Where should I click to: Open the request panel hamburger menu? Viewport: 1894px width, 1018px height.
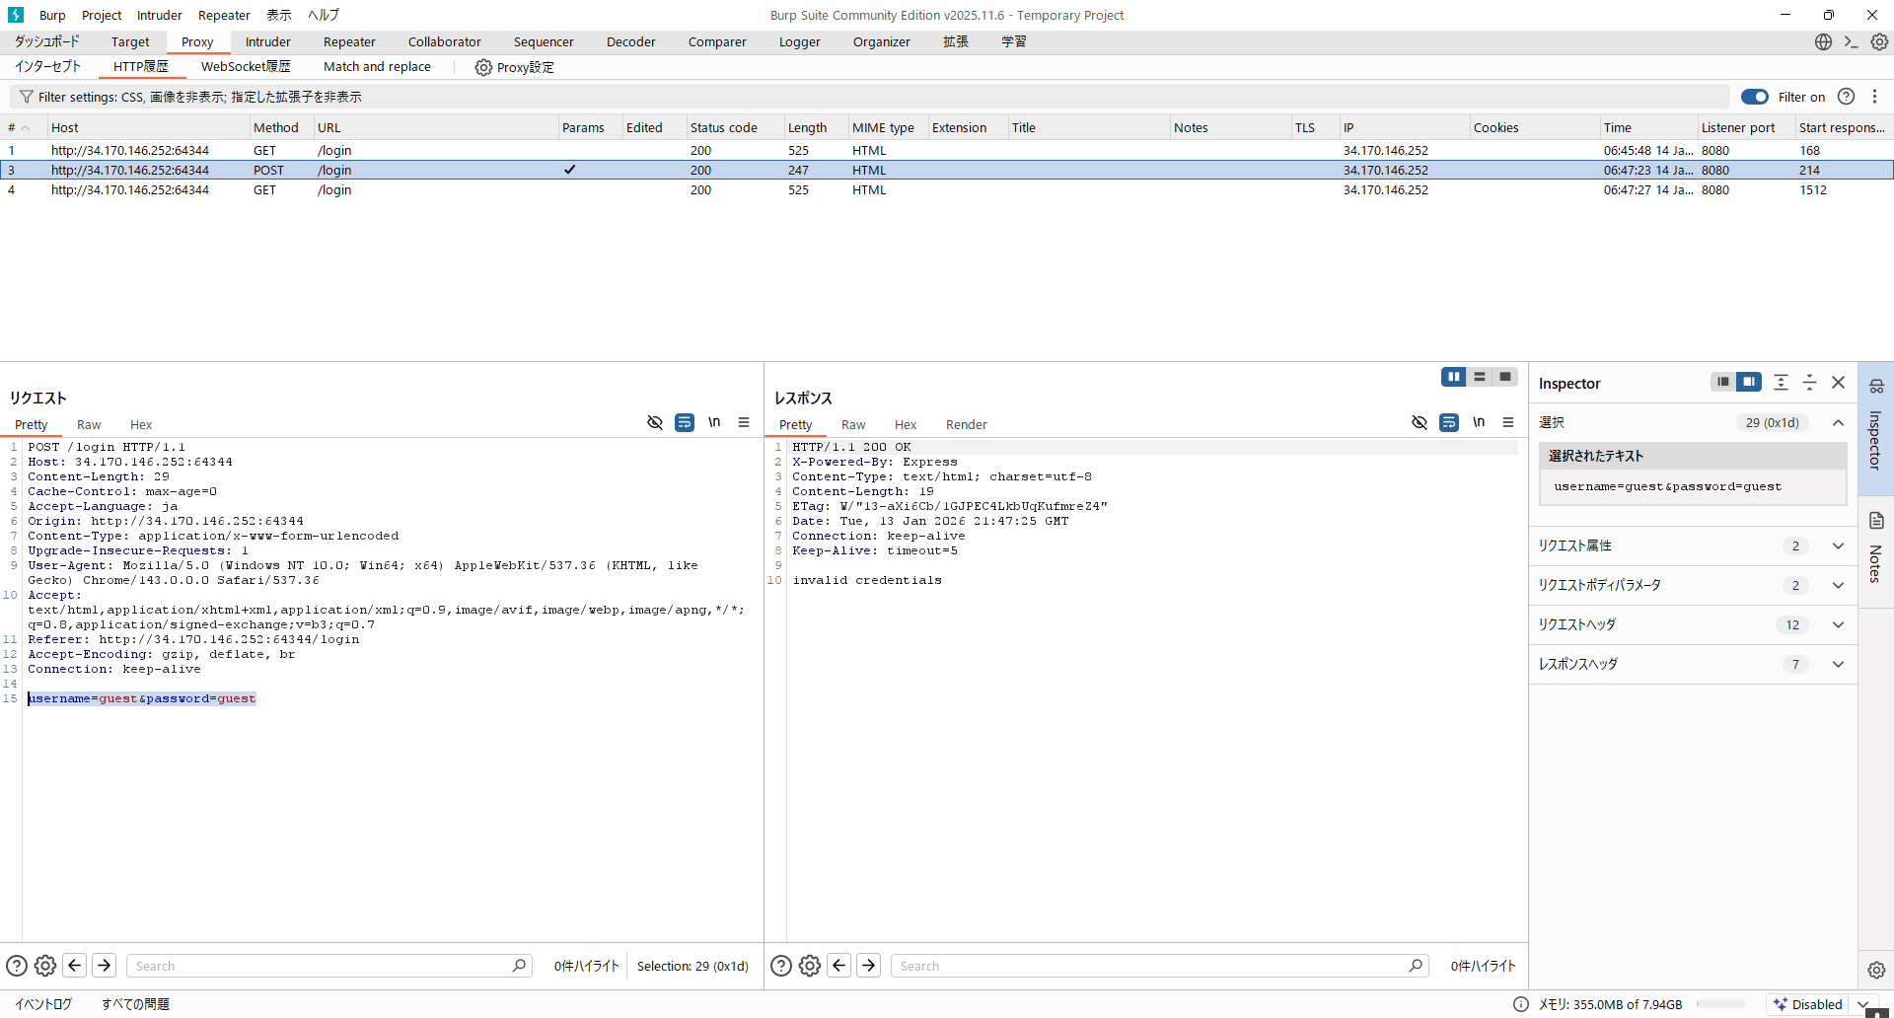pos(744,422)
